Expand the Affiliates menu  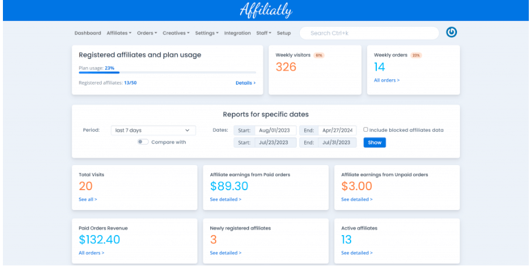tap(119, 33)
